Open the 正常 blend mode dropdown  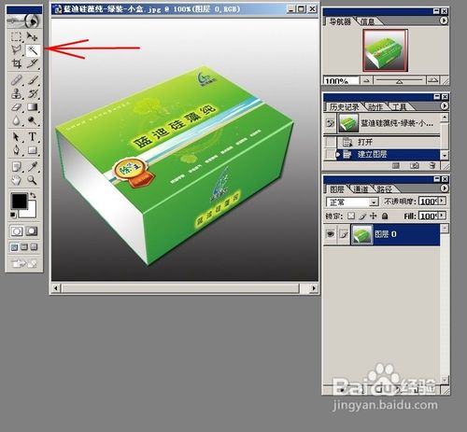coord(352,202)
